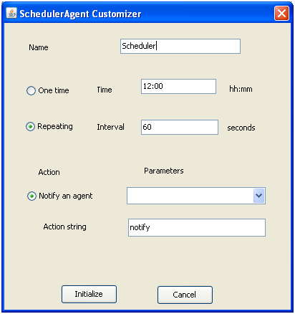Click the seconds unit label
The image size is (295, 314).
(x=241, y=128)
